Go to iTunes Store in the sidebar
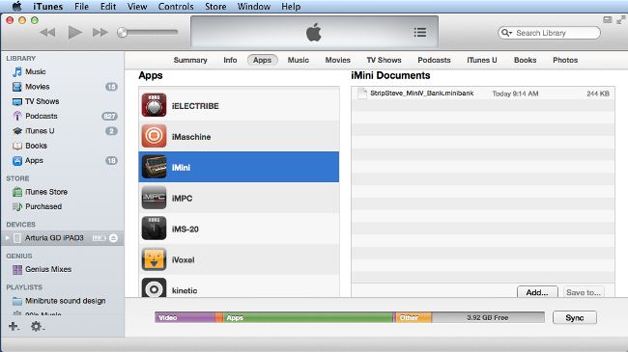 pos(46,192)
